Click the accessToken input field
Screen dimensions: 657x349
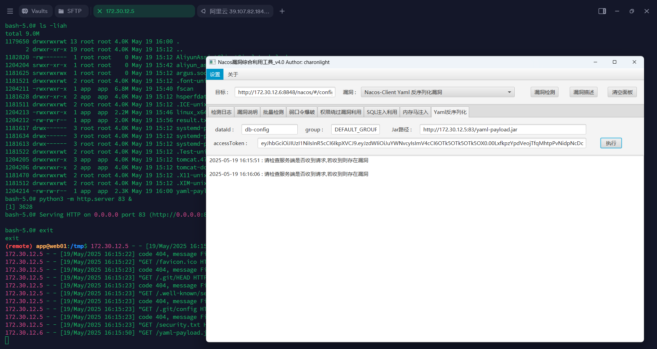pyautogui.click(x=422, y=143)
